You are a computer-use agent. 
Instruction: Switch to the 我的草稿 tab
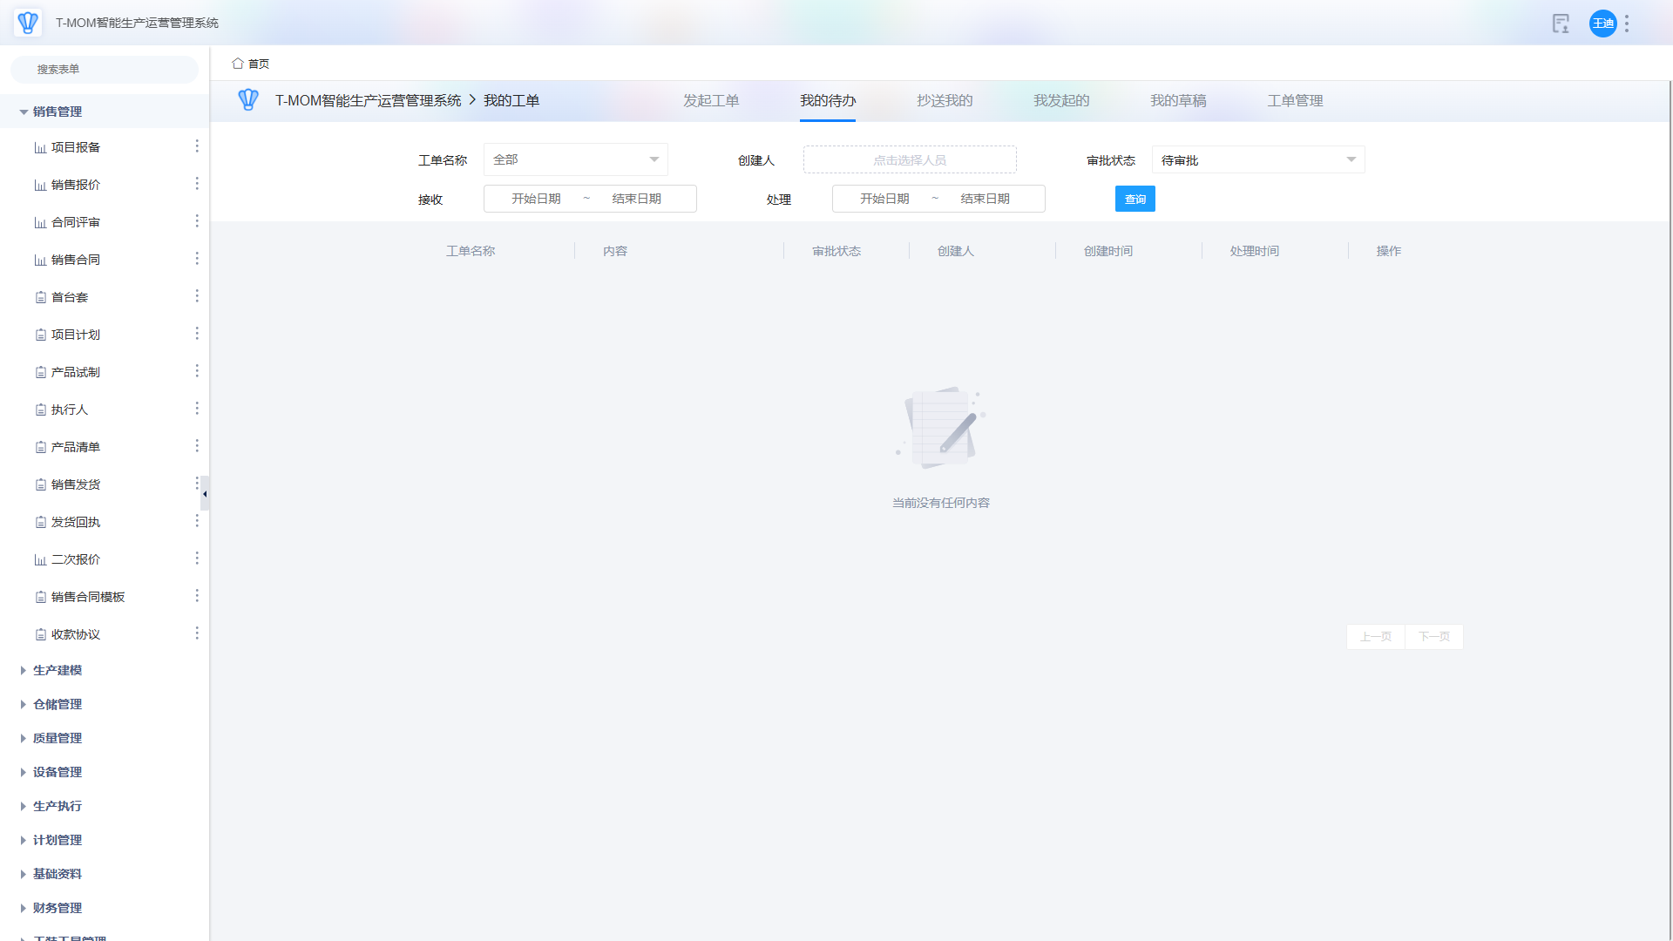pos(1178,101)
